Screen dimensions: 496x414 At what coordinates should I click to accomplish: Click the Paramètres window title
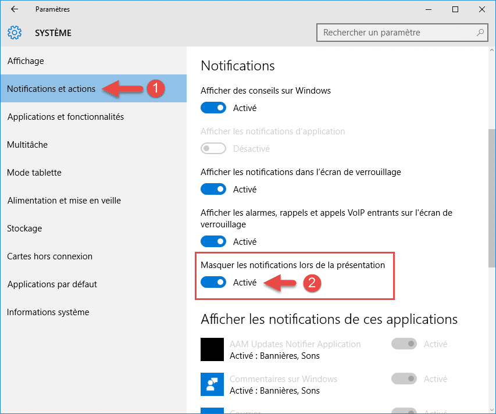(x=52, y=9)
